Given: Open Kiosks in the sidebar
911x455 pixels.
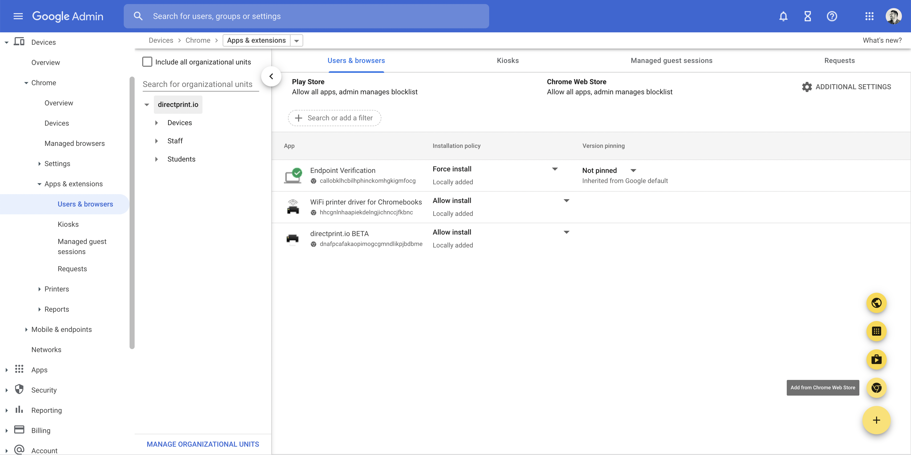Looking at the screenshot, I should [68, 224].
